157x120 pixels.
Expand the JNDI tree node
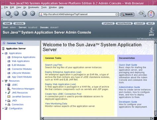6,100
